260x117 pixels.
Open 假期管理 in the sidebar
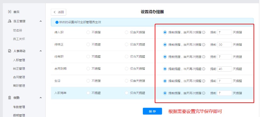pyautogui.click(x=19, y=115)
